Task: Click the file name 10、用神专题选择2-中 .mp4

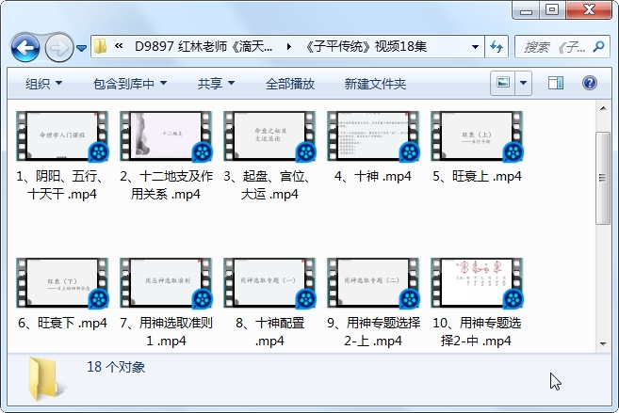Action: 477,332
